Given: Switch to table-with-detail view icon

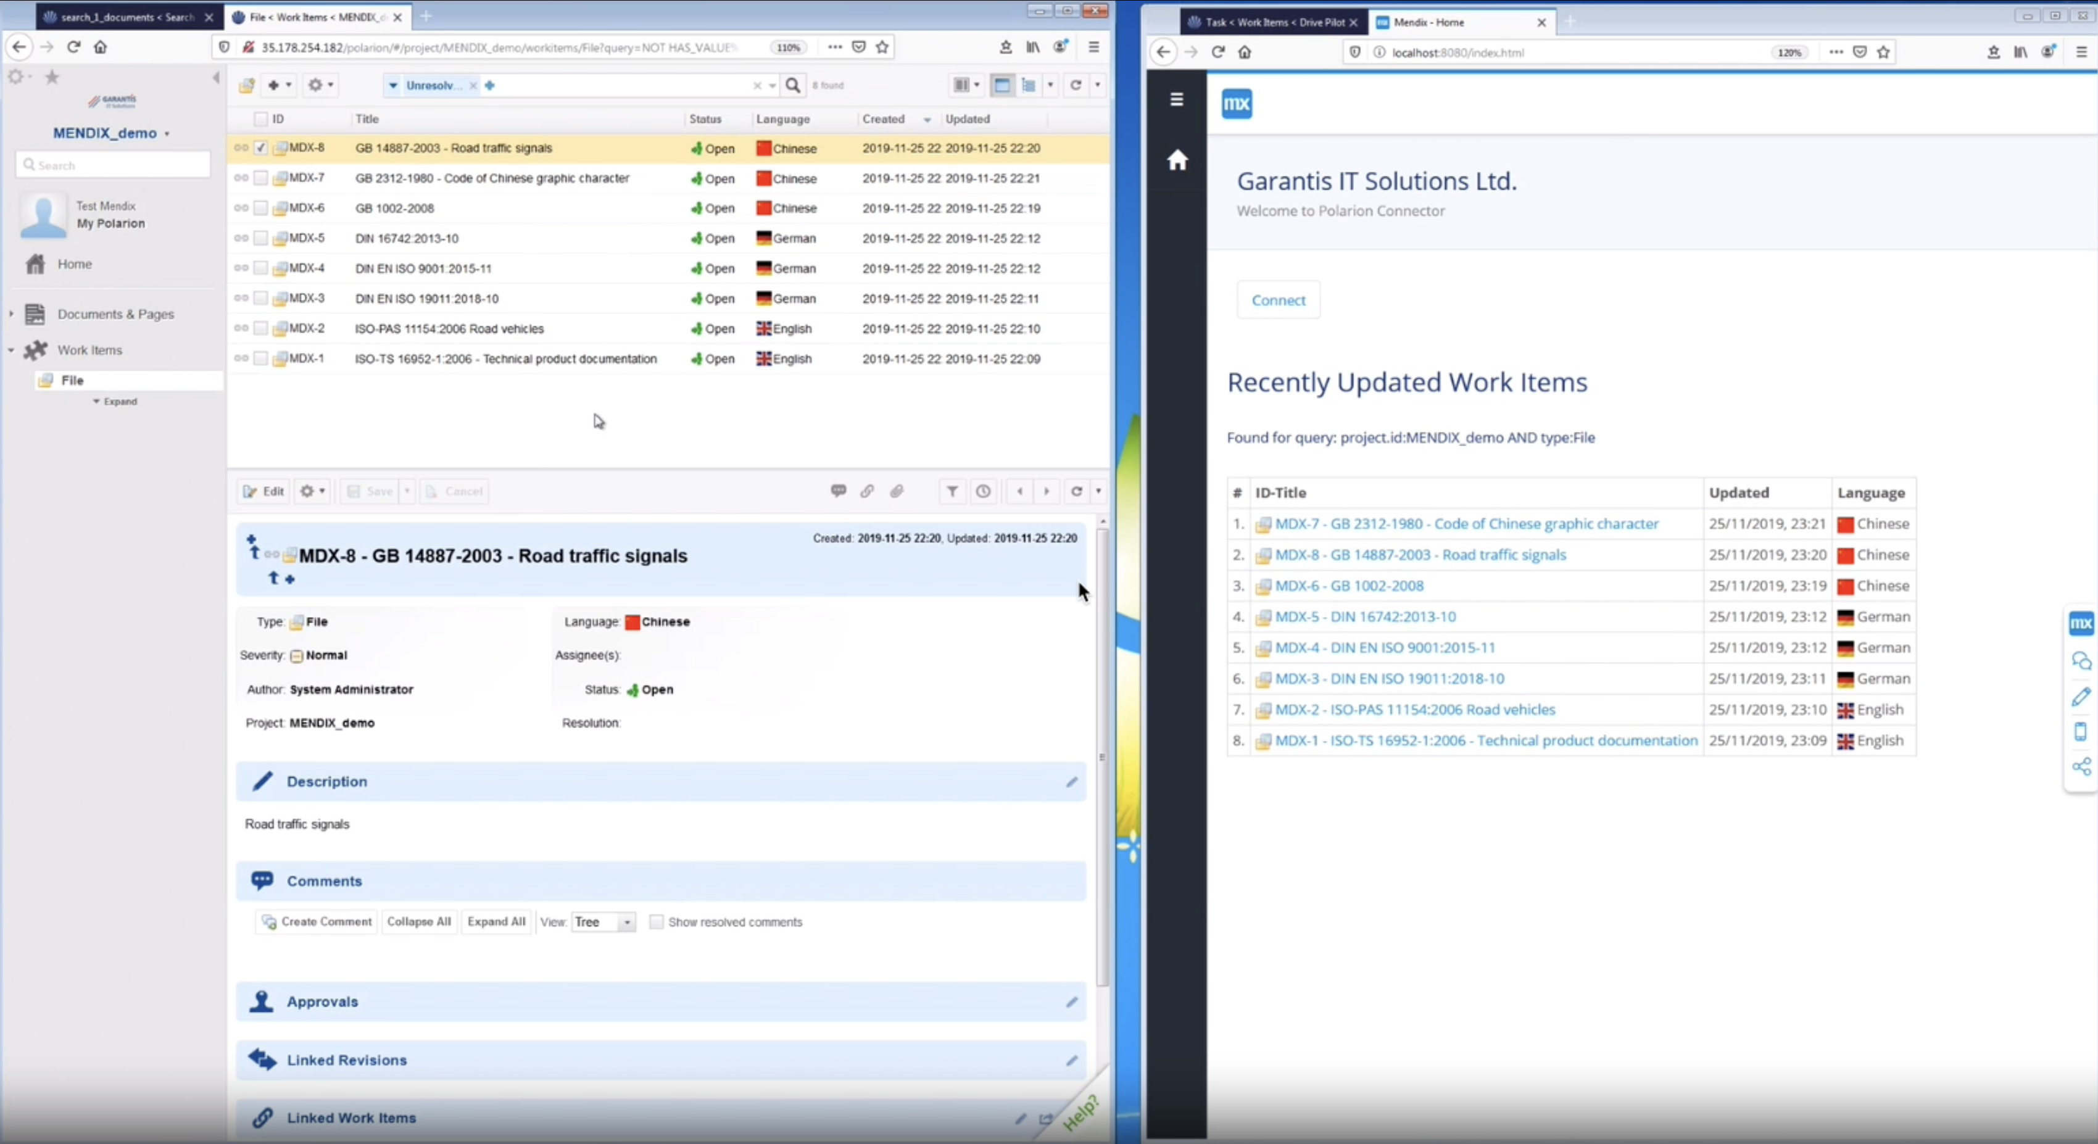Looking at the screenshot, I should click(x=1001, y=85).
